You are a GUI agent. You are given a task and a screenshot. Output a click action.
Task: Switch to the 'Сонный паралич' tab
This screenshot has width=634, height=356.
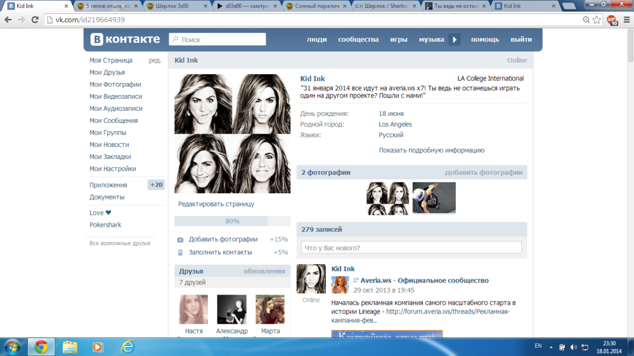tap(315, 6)
